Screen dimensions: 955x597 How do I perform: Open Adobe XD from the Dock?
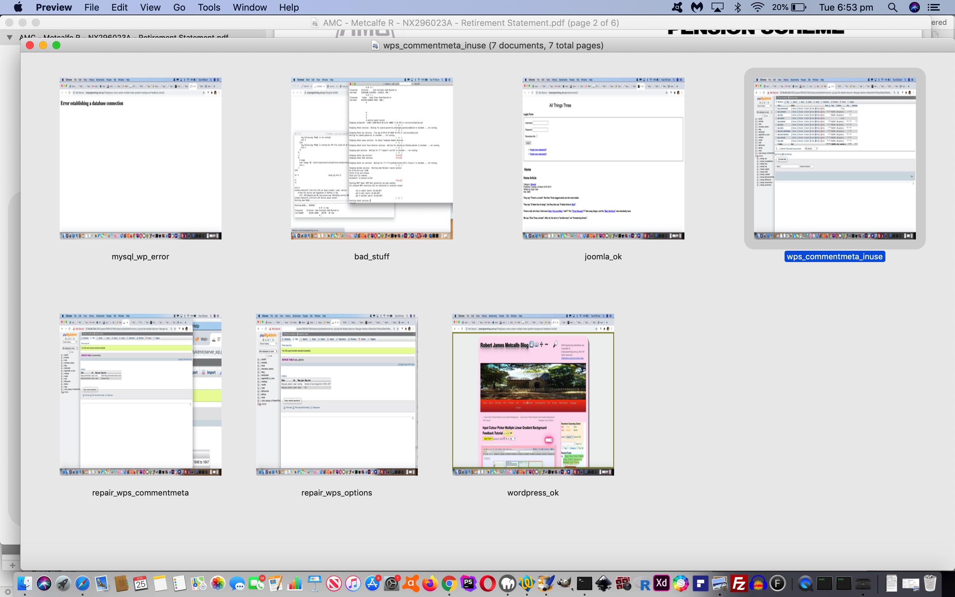tap(662, 583)
